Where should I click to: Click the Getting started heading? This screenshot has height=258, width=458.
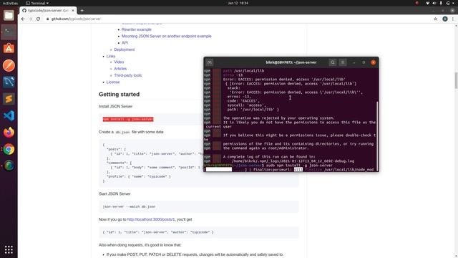pyautogui.click(x=120, y=94)
